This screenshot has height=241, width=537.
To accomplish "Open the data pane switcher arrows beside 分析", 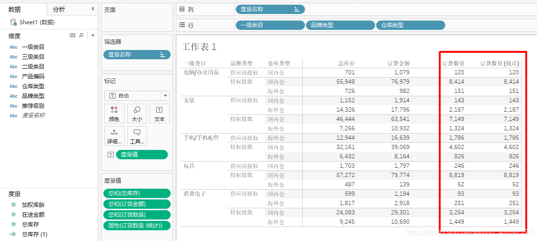I will click(x=93, y=9).
